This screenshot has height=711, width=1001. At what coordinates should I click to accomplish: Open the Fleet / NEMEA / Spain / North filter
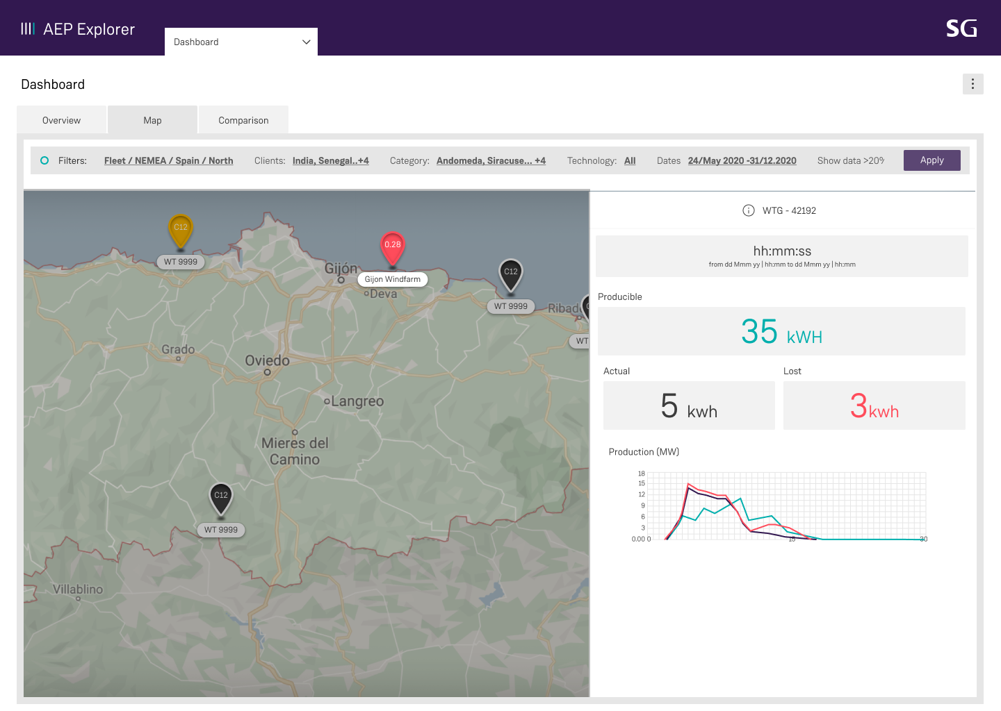point(169,160)
